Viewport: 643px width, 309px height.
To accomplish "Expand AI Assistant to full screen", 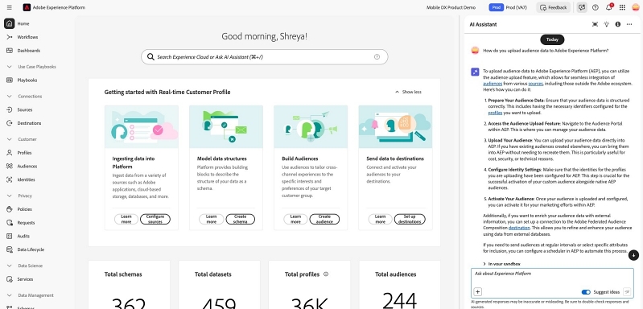I will point(595,24).
